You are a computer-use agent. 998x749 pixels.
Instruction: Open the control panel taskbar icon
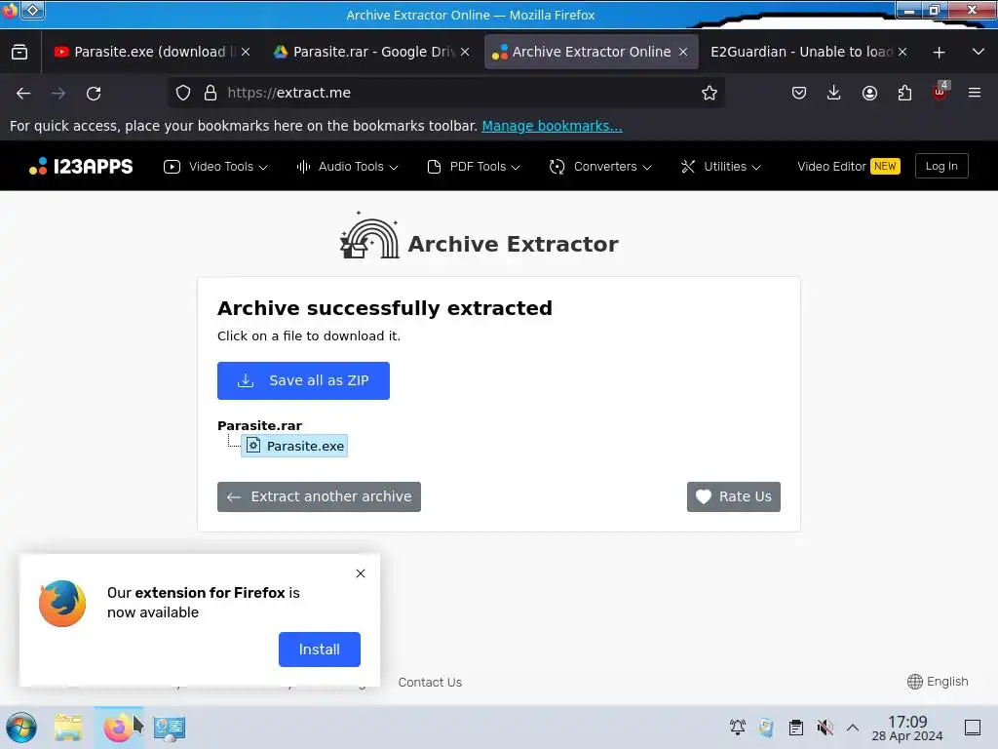coord(170,728)
